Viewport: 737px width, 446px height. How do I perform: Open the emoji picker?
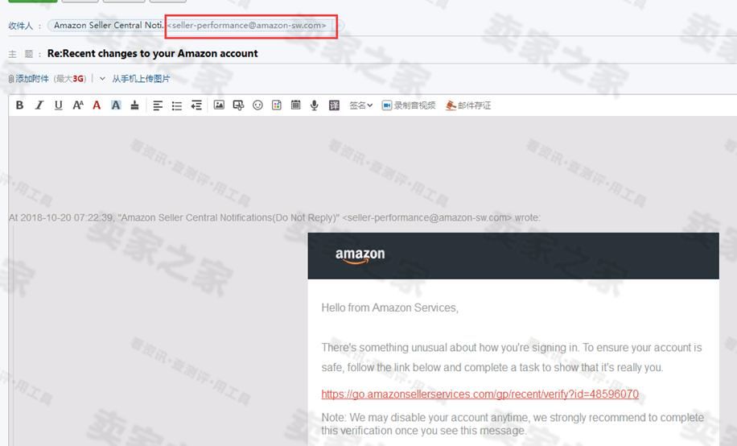(257, 105)
